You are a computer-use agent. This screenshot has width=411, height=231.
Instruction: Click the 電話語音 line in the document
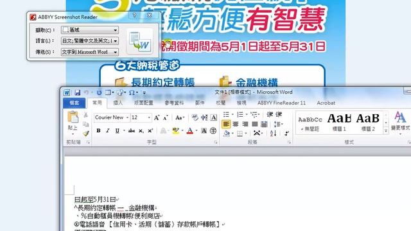coord(149,224)
